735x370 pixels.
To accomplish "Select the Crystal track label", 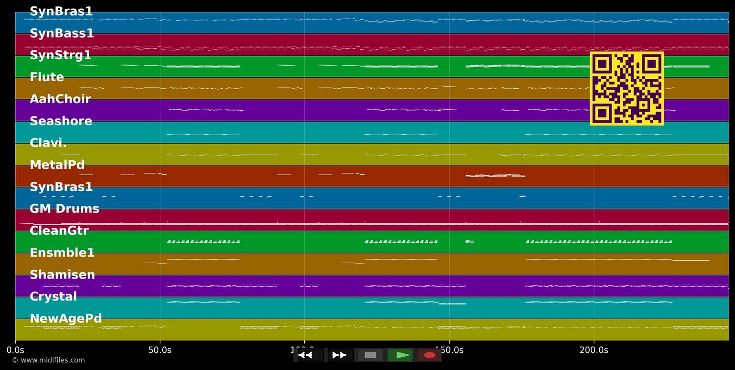I will [x=53, y=297].
